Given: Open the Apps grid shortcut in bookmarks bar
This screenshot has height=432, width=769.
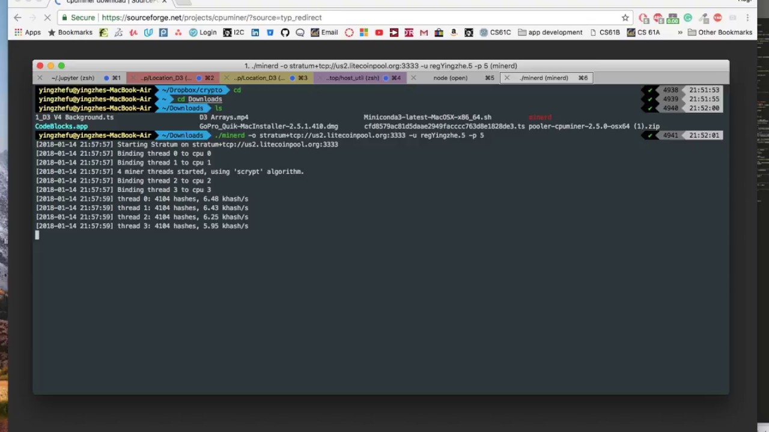Looking at the screenshot, I should [27, 32].
